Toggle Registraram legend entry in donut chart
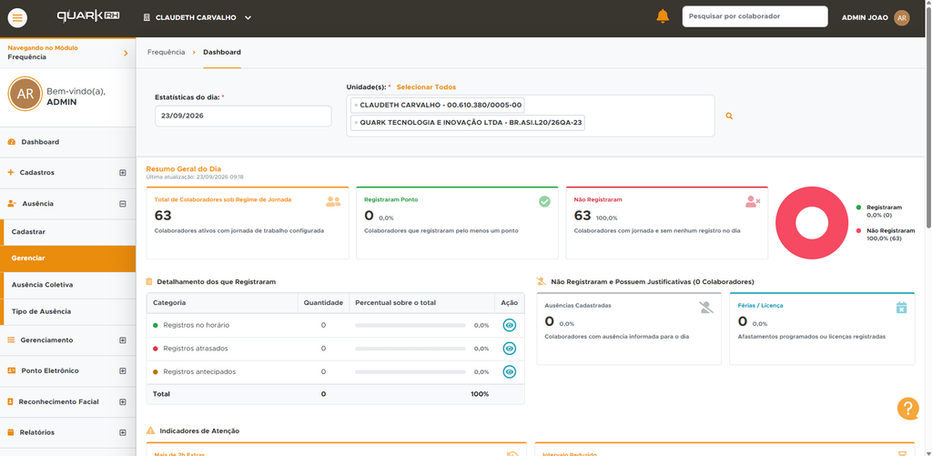Screen dimensions: 932x456 tap(879, 211)
